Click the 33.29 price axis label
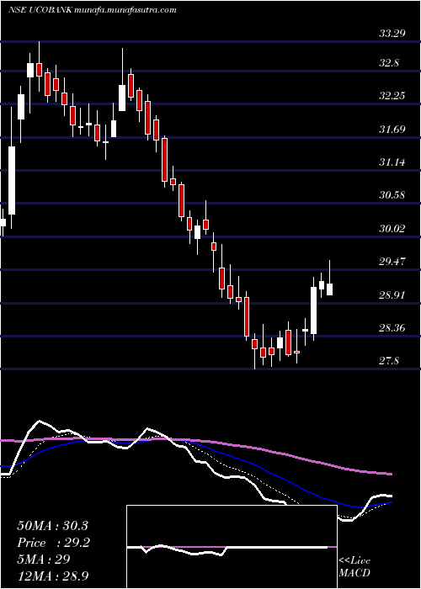Image resolution: width=421 pixels, height=589 pixels. [392, 34]
